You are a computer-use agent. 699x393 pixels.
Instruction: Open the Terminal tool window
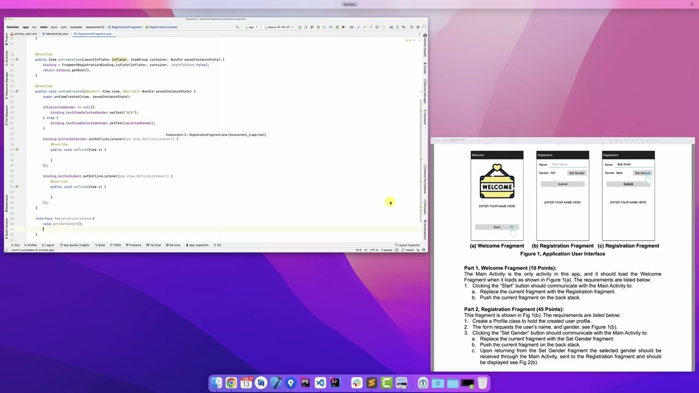[x=154, y=245]
